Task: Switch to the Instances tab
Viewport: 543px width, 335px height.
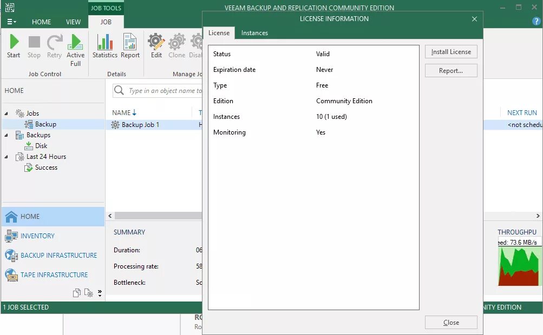Action: point(254,33)
